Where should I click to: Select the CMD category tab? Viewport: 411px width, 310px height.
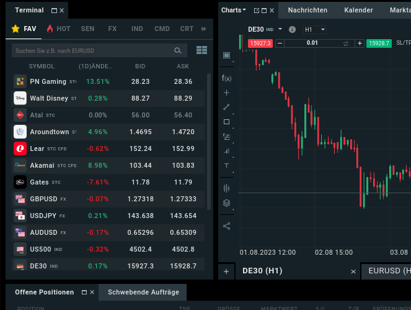tap(162, 29)
